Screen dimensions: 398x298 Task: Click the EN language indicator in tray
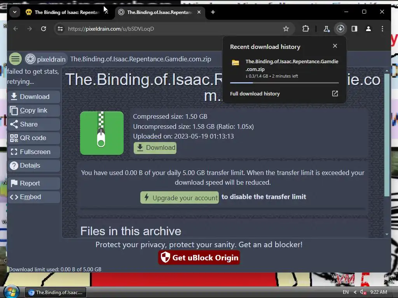pos(346,292)
